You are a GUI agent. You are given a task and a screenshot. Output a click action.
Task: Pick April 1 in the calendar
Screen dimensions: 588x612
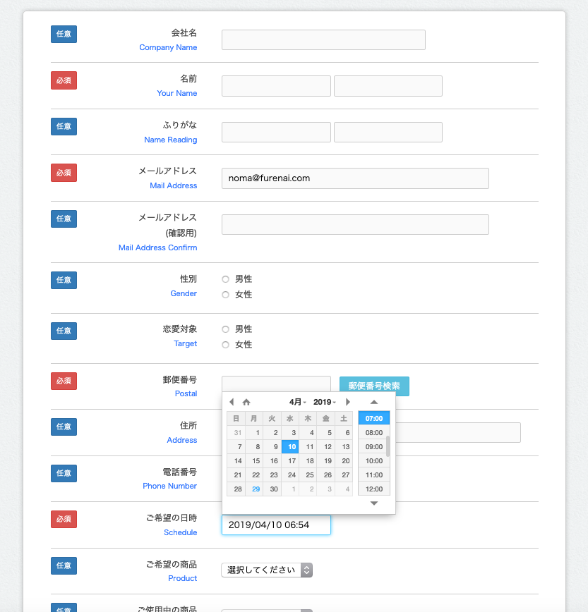click(254, 432)
